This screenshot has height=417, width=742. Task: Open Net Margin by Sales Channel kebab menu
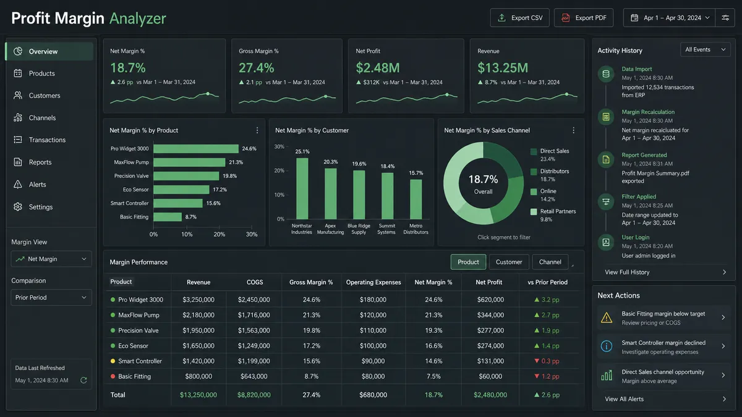tap(573, 130)
